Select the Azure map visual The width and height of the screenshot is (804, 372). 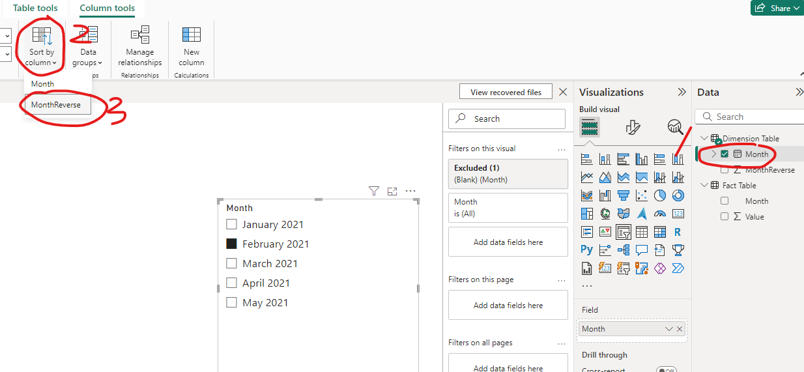pyautogui.click(x=642, y=214)
